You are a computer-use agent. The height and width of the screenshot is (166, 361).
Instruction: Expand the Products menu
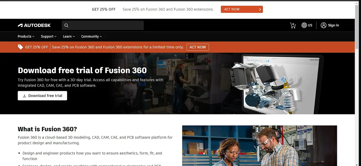pyautogui.click(x=26, y=36)
